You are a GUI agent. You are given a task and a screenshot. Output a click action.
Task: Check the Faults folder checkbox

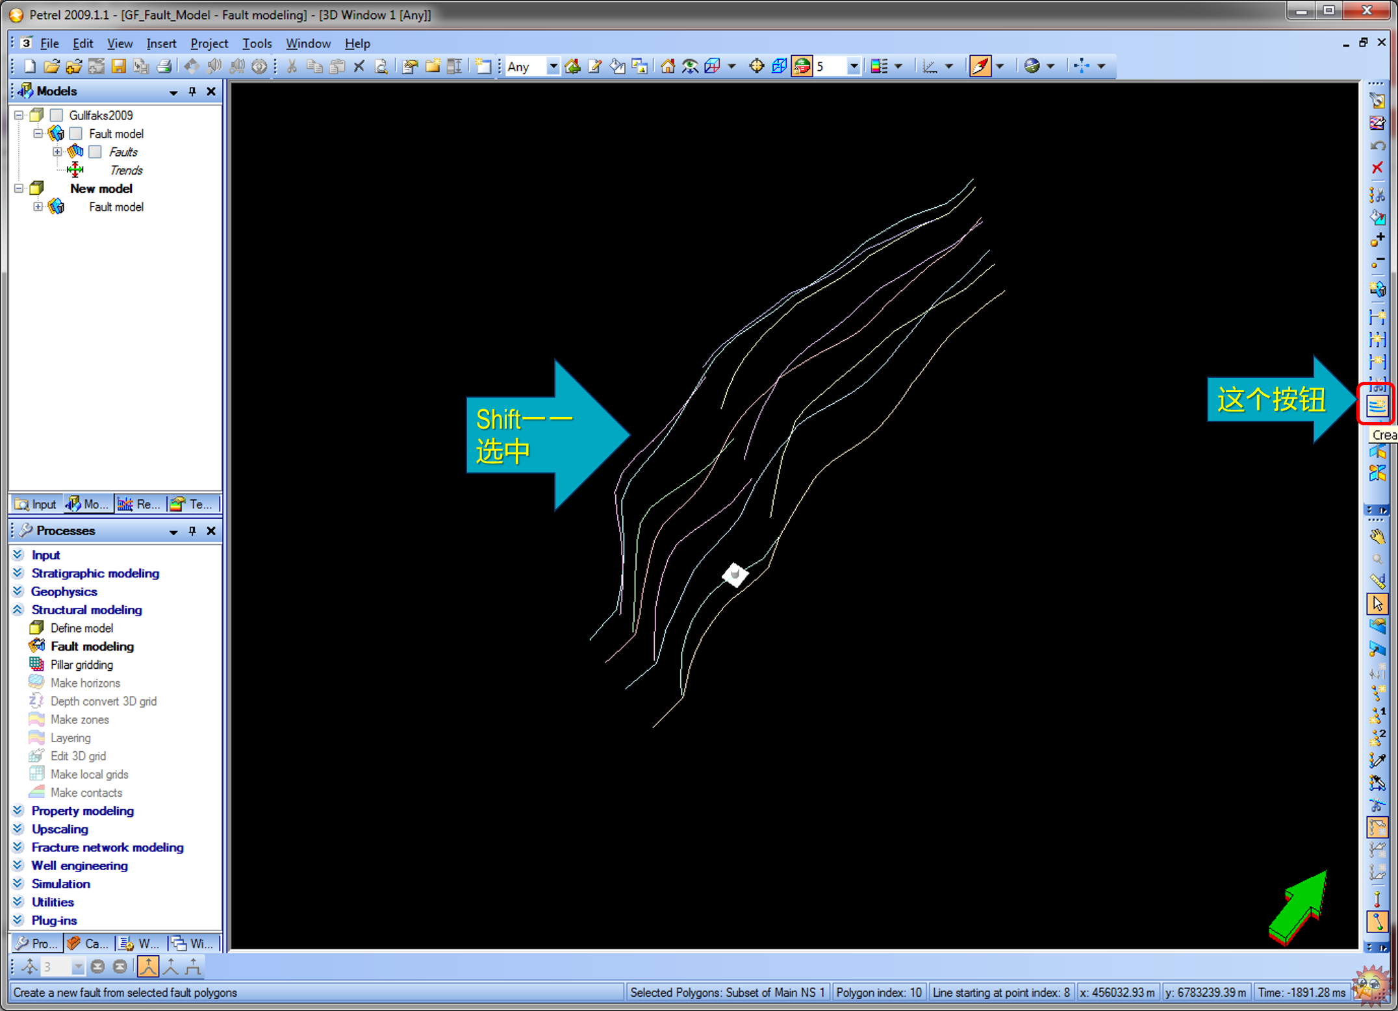(x=95, y=152)
